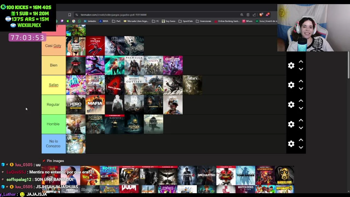Image resolution: width=350 pixels, height=197 pixels.
Task: Open the Soy Socio bookmark
Action: tap(169, 21)
